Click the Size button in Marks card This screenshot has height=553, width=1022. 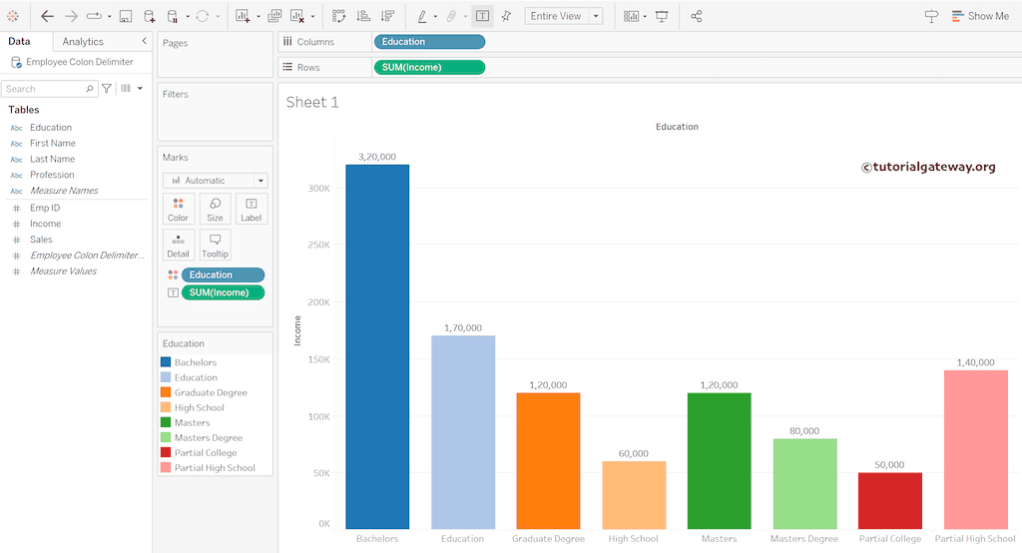pos(216,210)
